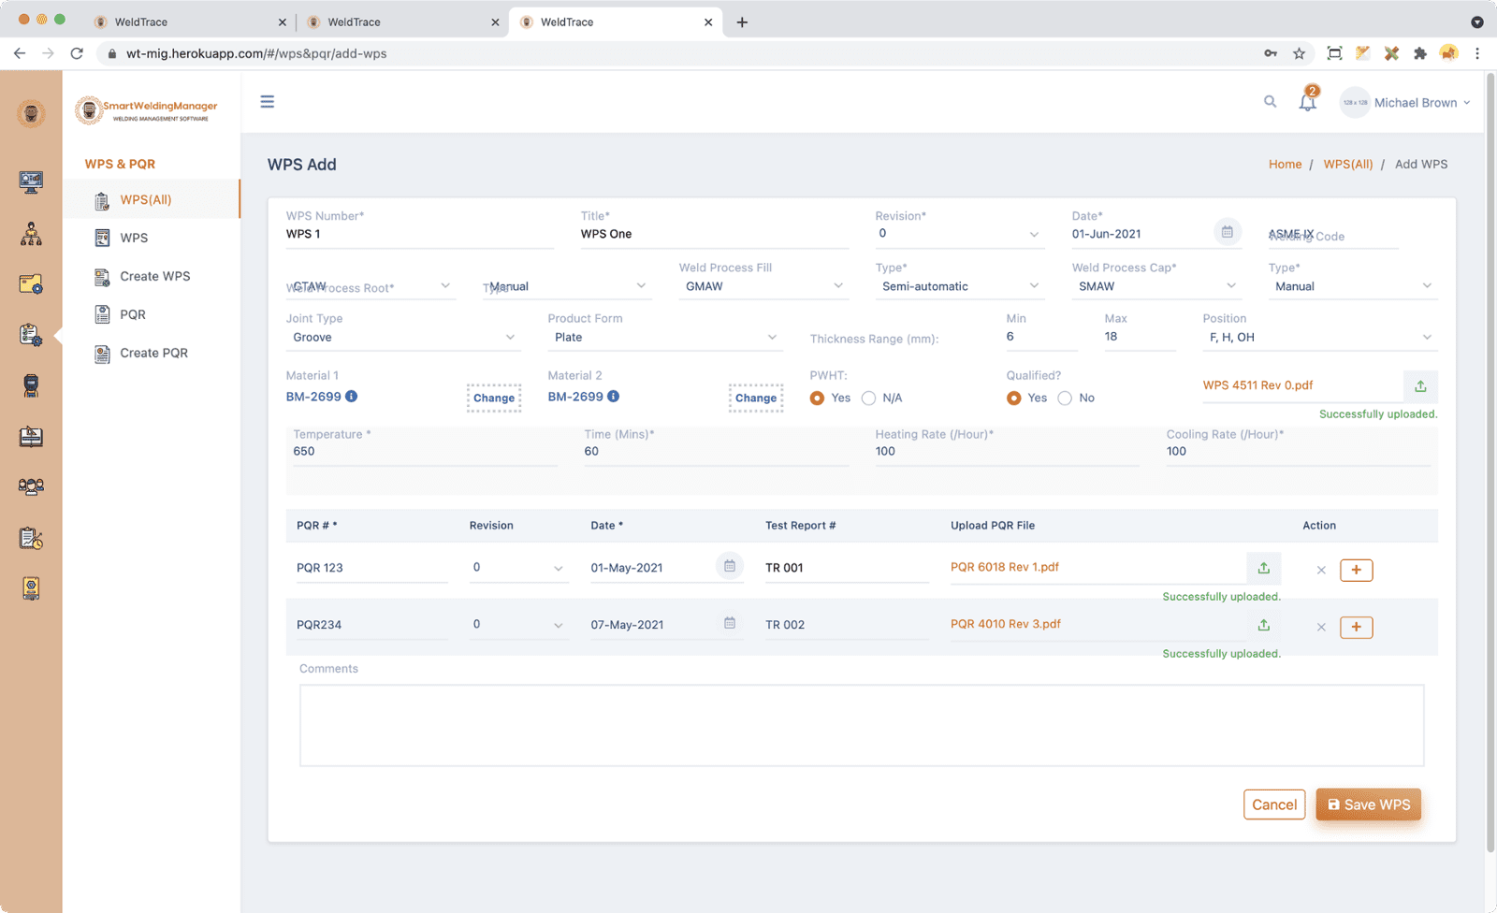Open calendar picker for WPS Date
Image resolution: width=1497 pixels, height=913 pixels.
pyautogui.click(x=1227, y=233)
